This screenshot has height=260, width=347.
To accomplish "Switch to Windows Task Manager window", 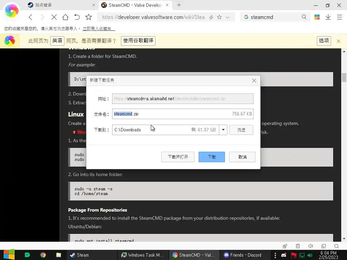I will 143,255.
